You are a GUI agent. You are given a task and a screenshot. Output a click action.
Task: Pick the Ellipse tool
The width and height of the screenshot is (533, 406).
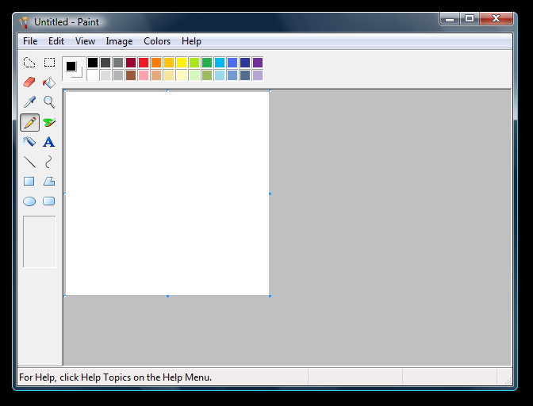pyautogui.click(x=29, y=201)
